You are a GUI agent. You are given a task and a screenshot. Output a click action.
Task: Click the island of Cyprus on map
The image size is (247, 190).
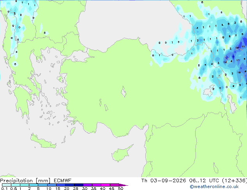click(x=122, y=153)
